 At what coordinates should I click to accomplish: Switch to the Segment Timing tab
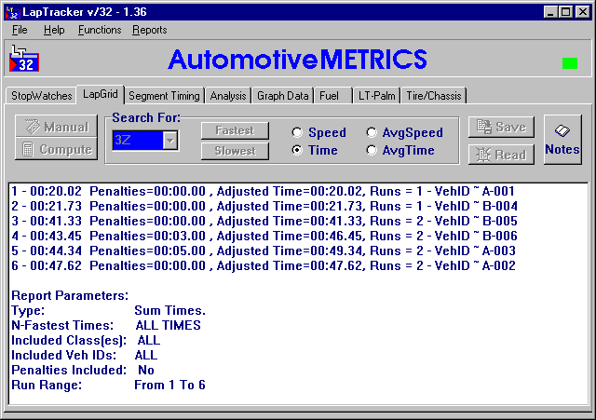click(164, 95)
